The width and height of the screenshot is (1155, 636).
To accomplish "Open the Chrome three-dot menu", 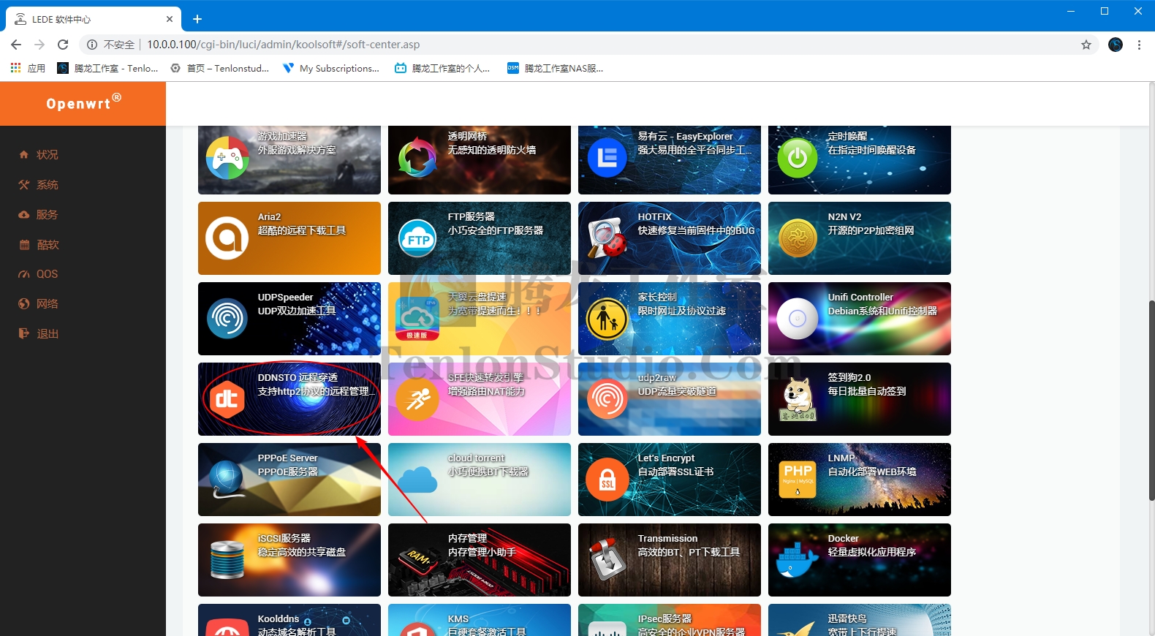I will 1139,45.
